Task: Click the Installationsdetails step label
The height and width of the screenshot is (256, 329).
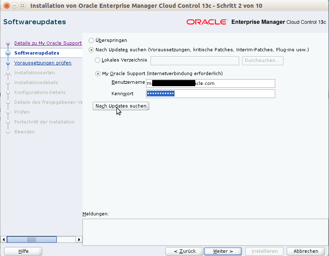Action: [36, 82]
